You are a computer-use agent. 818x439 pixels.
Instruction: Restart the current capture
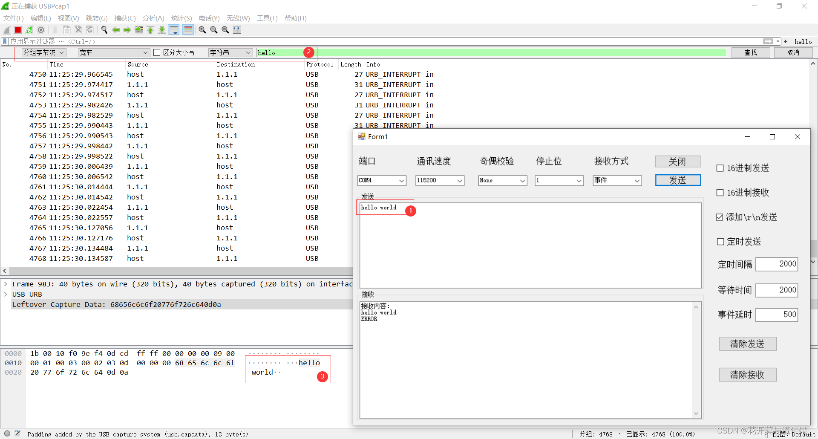pyautogui.click(x=29, y=29)
